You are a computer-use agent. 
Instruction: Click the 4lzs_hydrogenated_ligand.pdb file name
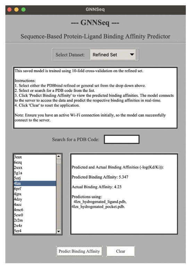(100, 202)
